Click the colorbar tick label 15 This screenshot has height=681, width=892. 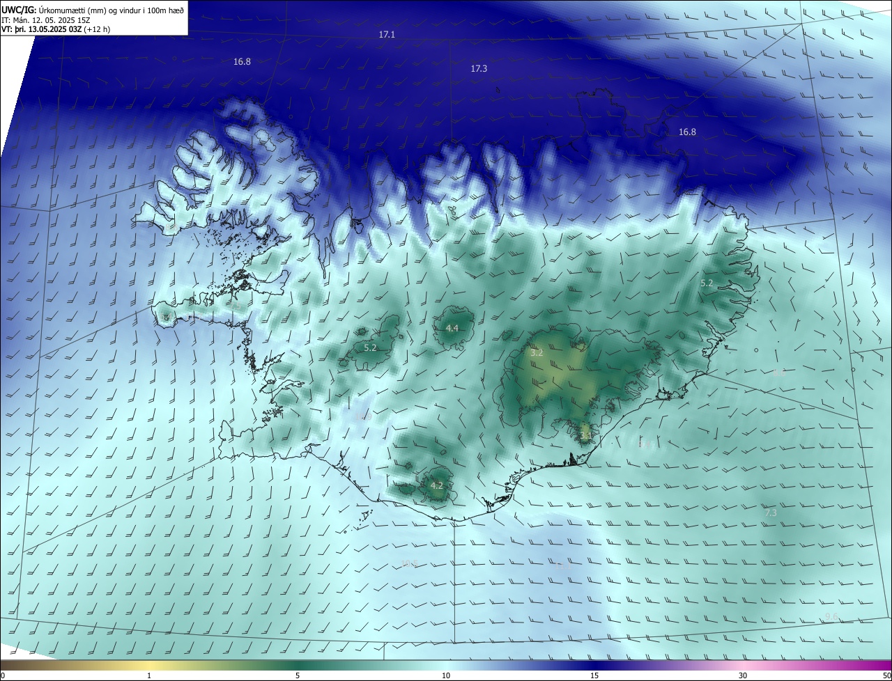click(x=594, y=675)
